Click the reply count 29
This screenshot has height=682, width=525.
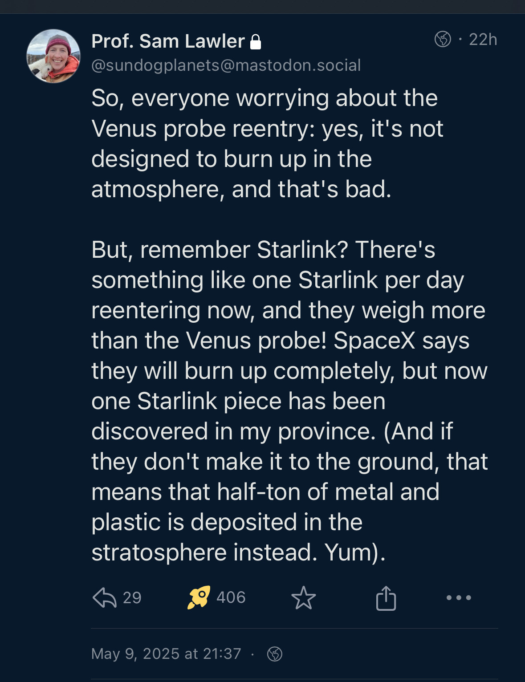point(132,597)
